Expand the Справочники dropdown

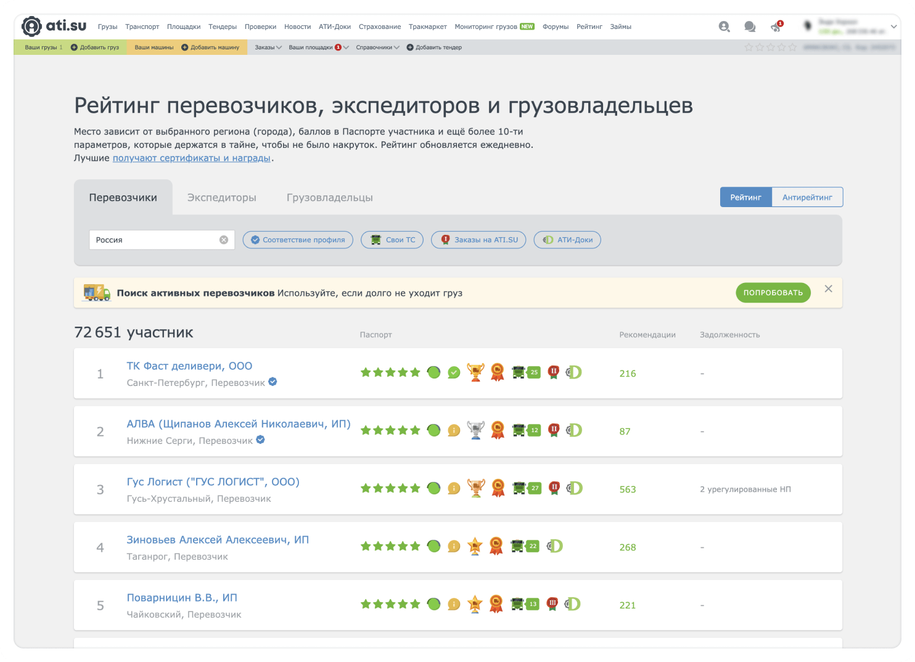point(377,47)
